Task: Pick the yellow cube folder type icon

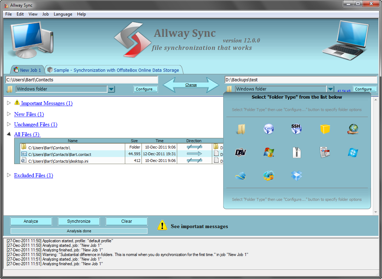Action: pos(325,129)
